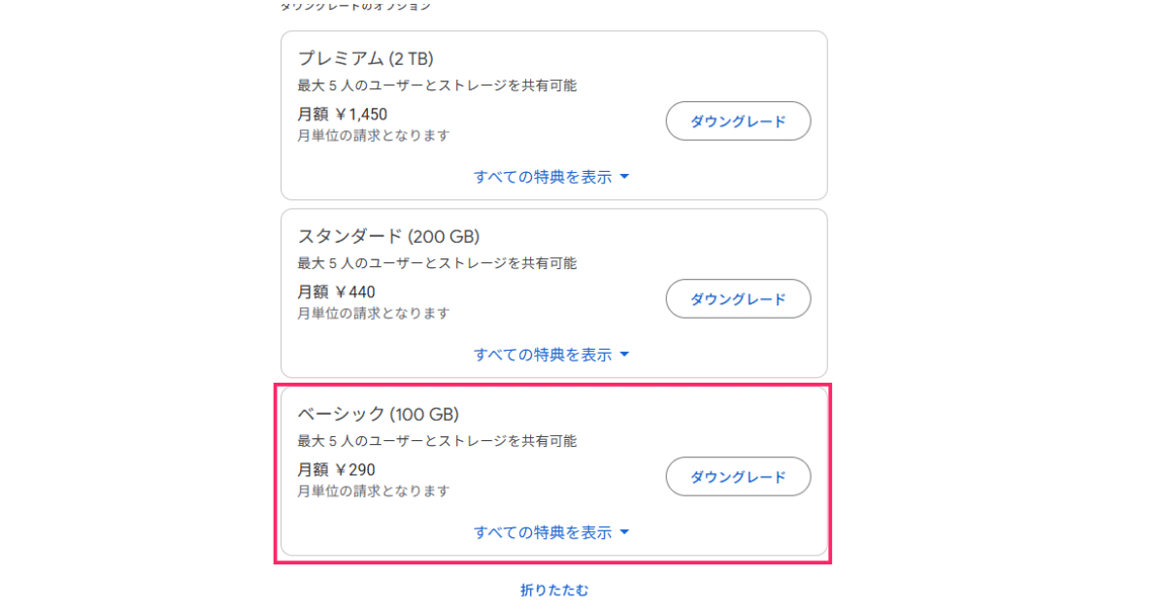
Task: Click the Basic plan's storage sharing description
Action: pos(437,441)
